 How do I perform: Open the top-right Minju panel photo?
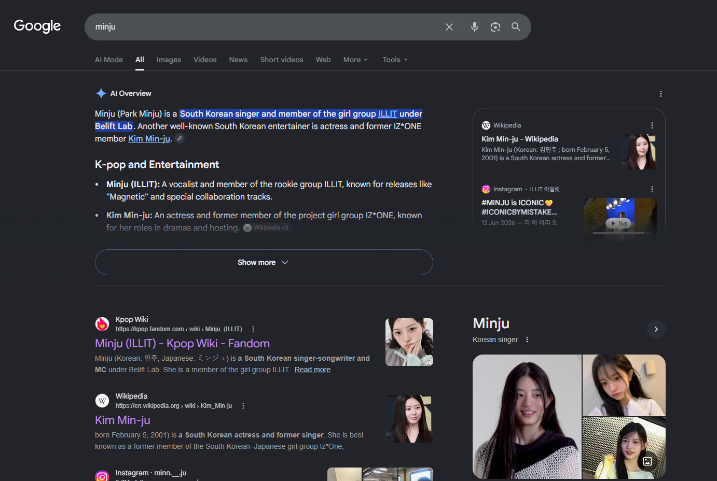[x=624, y=385]
